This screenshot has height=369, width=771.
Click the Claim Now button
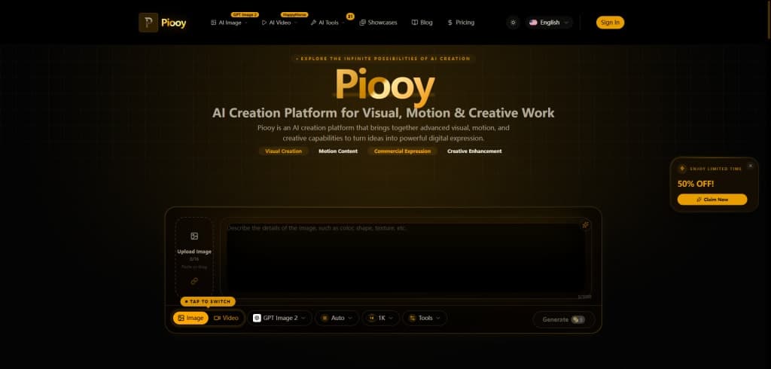712,200
